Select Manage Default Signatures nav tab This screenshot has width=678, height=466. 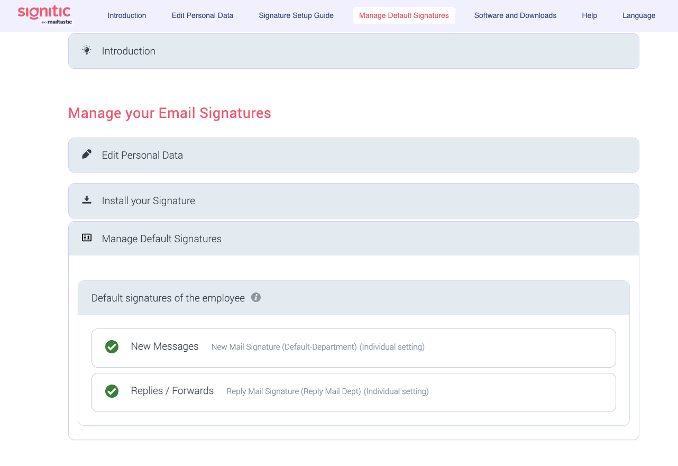point(404,15)
